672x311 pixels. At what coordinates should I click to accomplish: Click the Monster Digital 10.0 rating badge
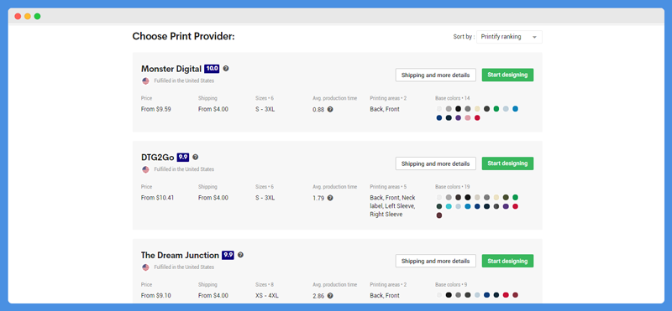pyautogui.click(x=212, y=69)
